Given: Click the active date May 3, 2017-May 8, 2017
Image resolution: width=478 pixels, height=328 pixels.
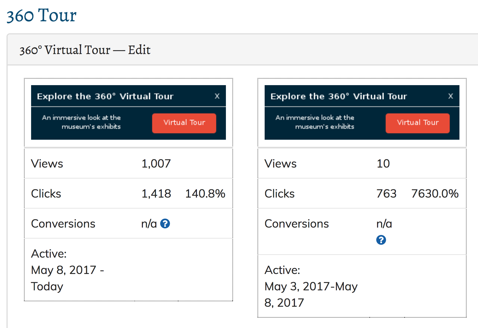Looking at the screenshot, I should tap(311, 294).
